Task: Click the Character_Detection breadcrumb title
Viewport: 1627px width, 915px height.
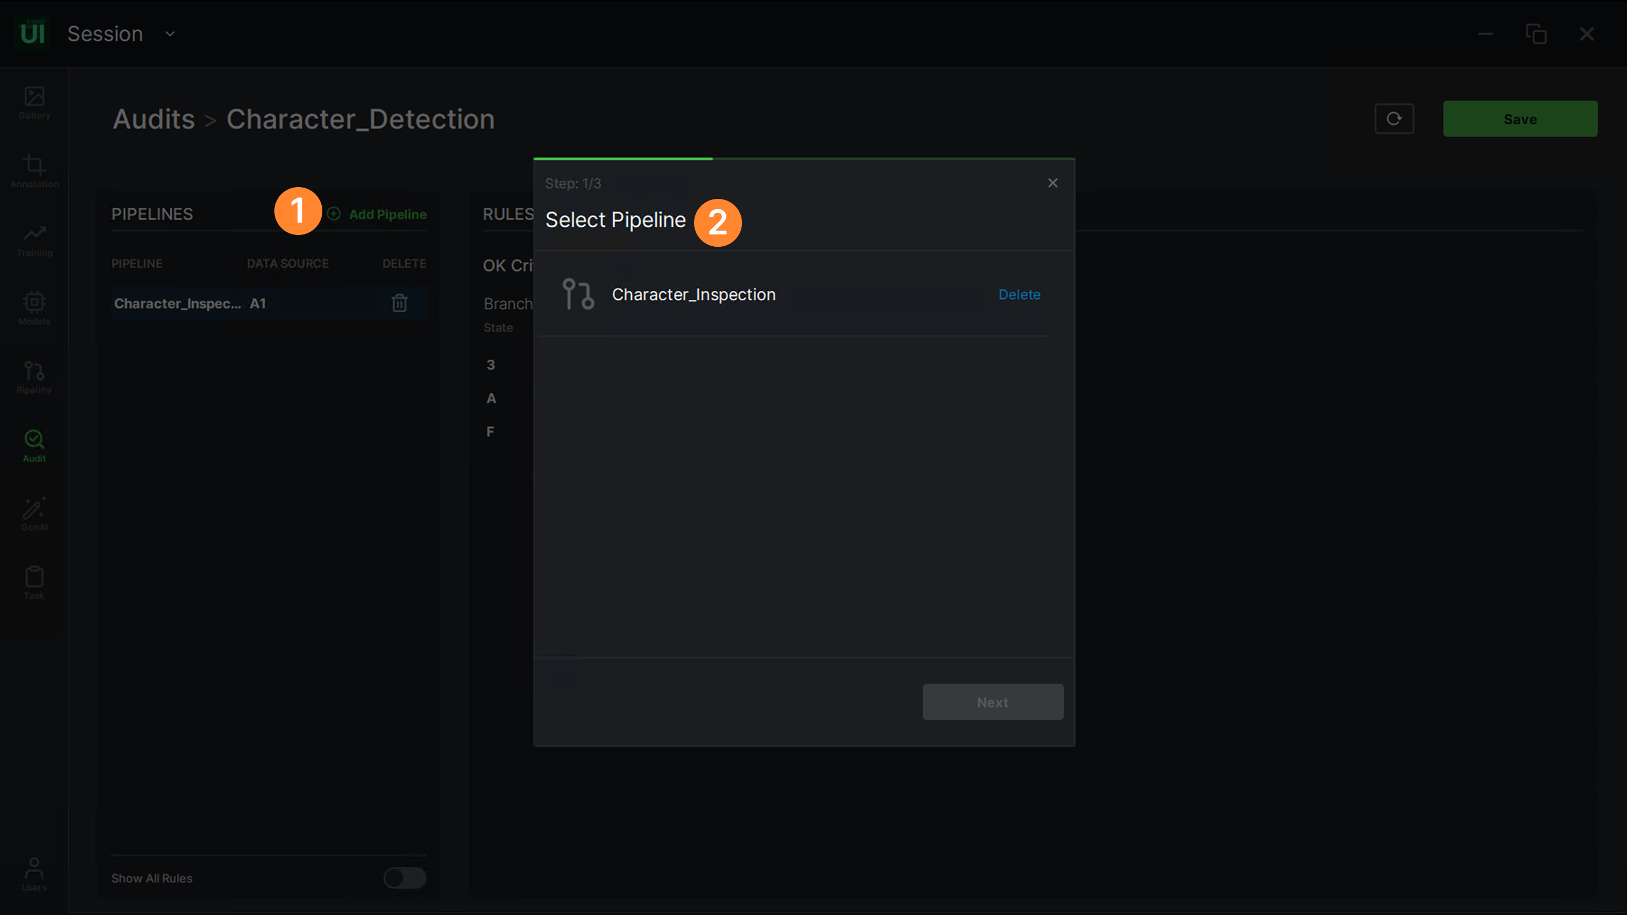Action: [x=360, y=119]
